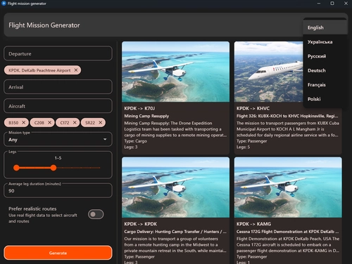Click the KPDK DeKalb Peachtree Airport chip label
The width and height of the screenshot is (352, 264).
point(39,70)
